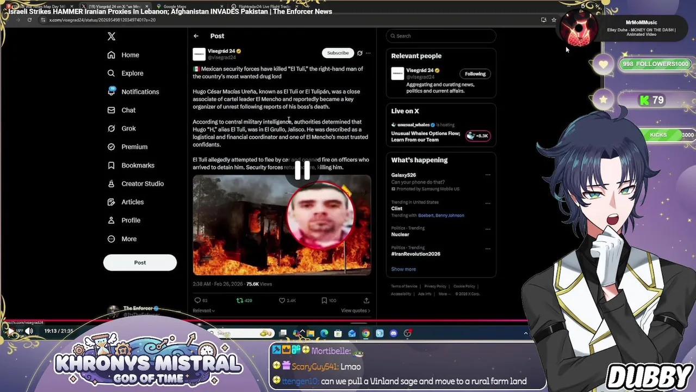Click the browser reload button

(29, 20)
